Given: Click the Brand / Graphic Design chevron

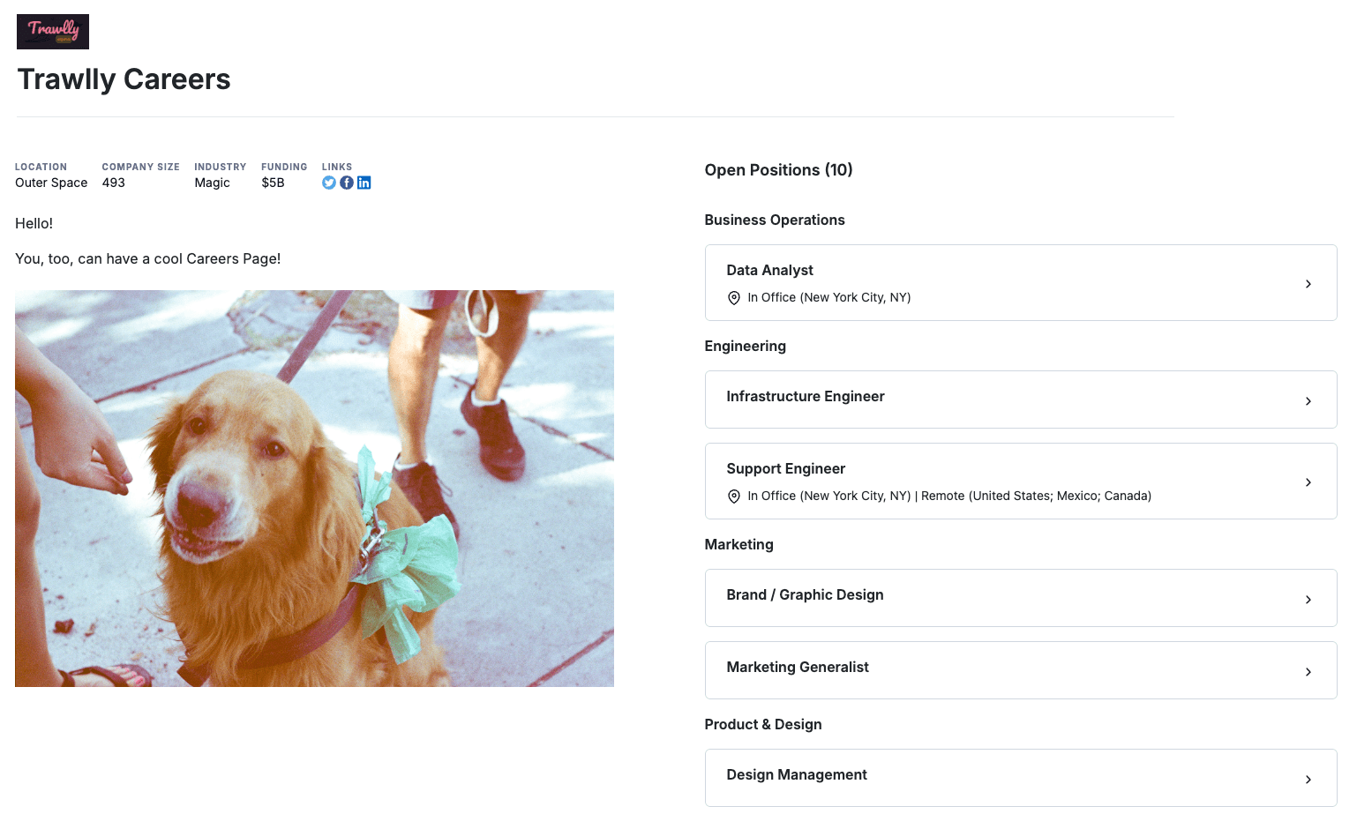Looking at the screenshot, I should click(x=1308, y=600).
